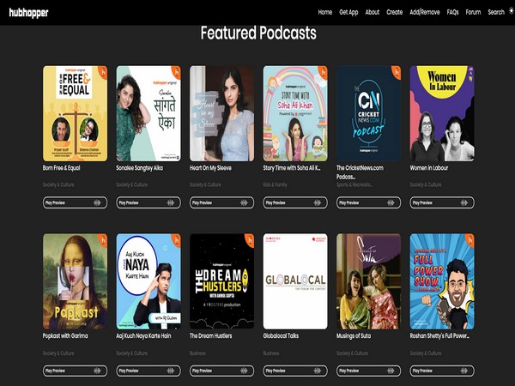The height and width of the screenshot is (386, 515).
Task: Click Business category under The Dream Hustlers
Action: (197, 353)
